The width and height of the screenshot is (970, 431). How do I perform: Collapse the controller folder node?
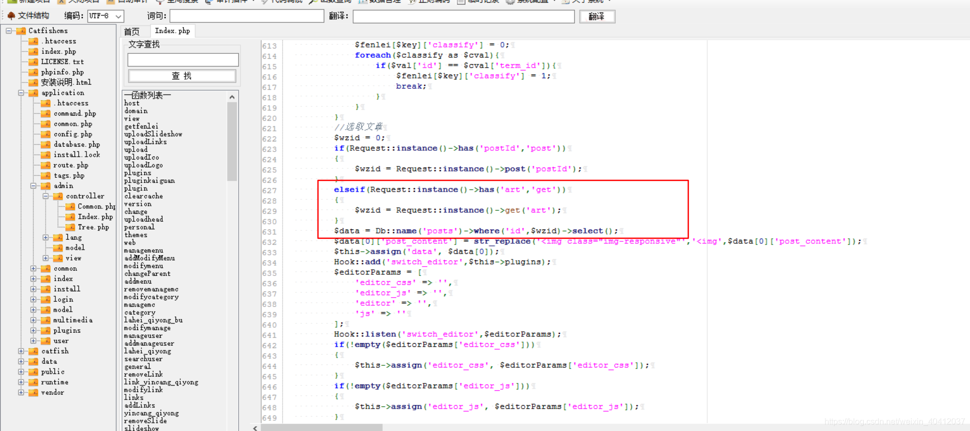(46, 196)
